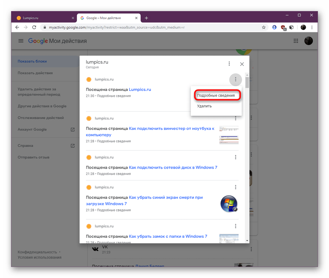Click the dialog scrollbar down arrow
The image size is (329, 278).
(x=247, y=241)
